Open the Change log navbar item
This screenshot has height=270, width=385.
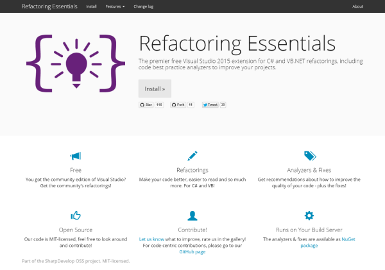click(144, 6)
